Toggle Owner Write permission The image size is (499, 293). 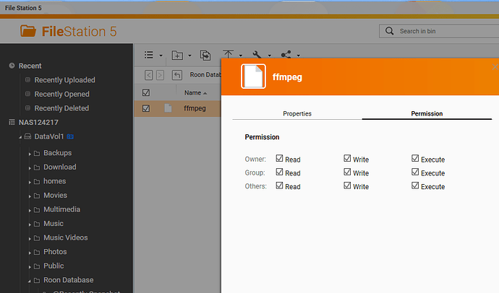point(347,158)
